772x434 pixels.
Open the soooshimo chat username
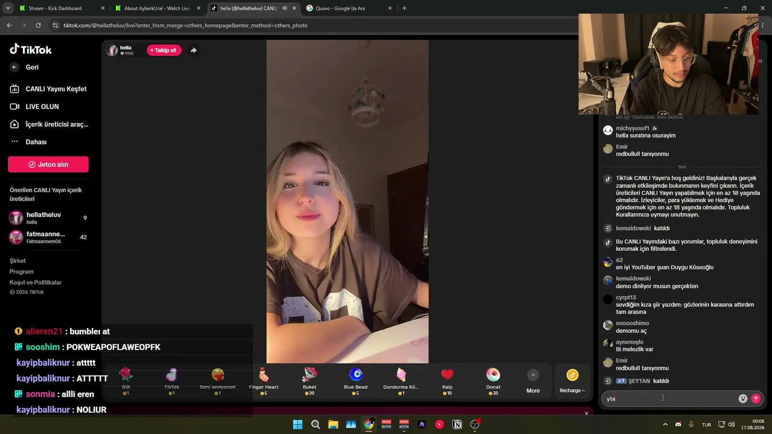pos(633,323)
